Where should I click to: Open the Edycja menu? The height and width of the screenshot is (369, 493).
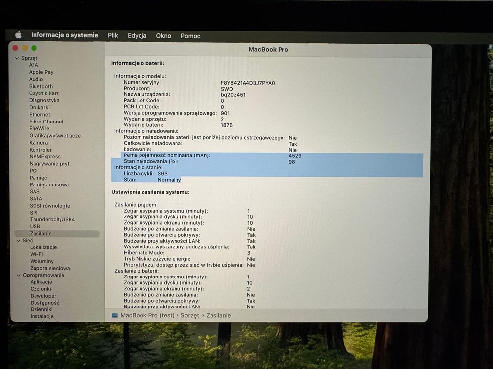pyautogui.click(x=137, y=36)
